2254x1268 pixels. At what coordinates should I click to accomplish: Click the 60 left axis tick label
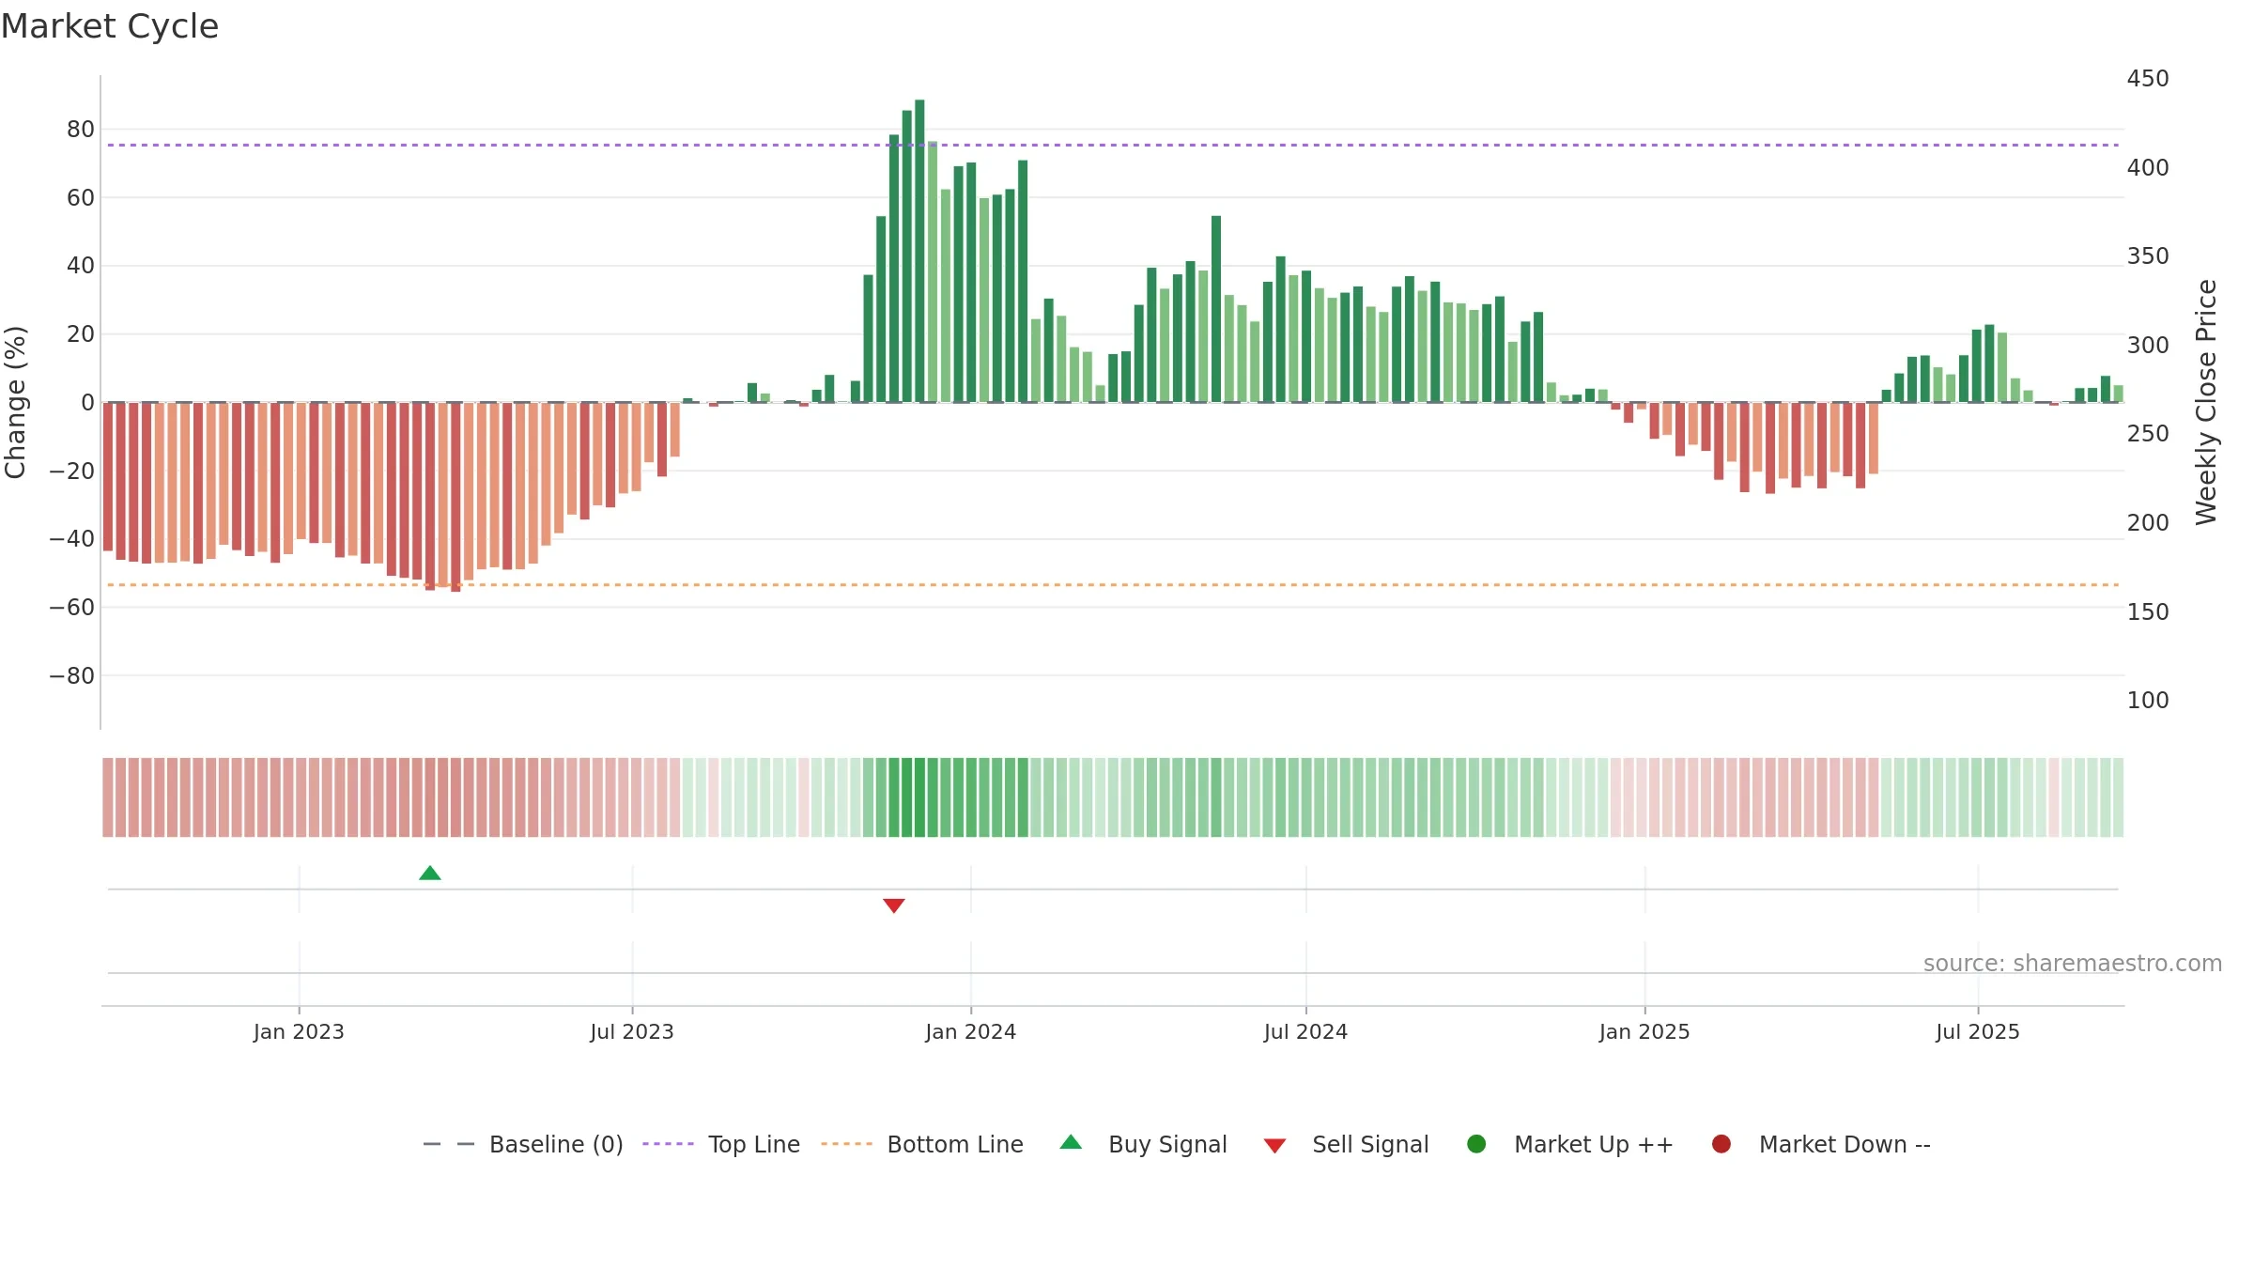81,198
